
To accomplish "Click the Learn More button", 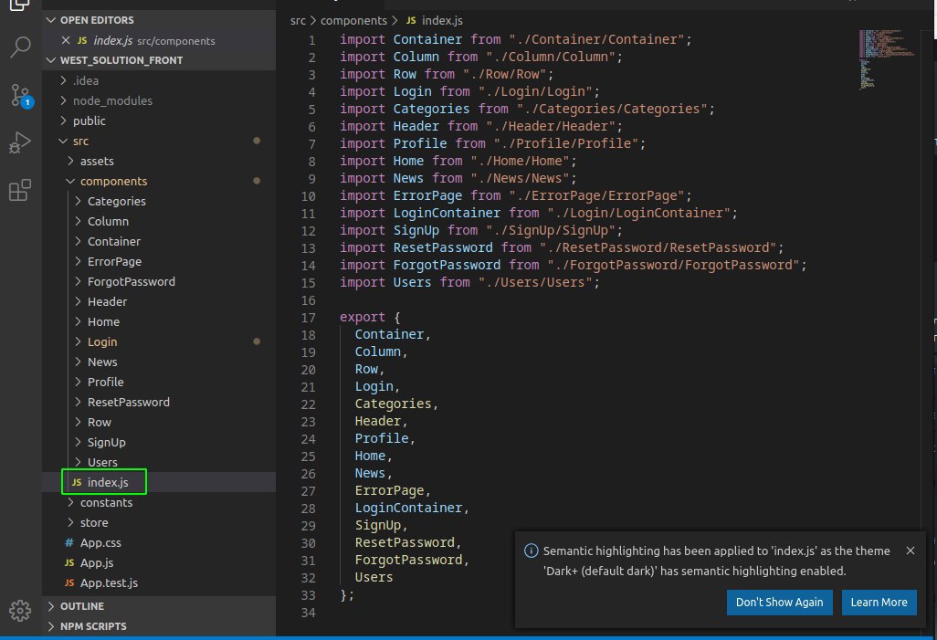I will pyautogui.click(x=879, y=603).
